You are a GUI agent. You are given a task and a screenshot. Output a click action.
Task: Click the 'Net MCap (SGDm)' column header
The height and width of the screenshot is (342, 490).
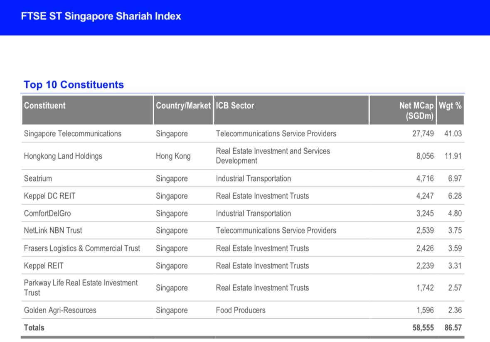(x=403, y=110)
